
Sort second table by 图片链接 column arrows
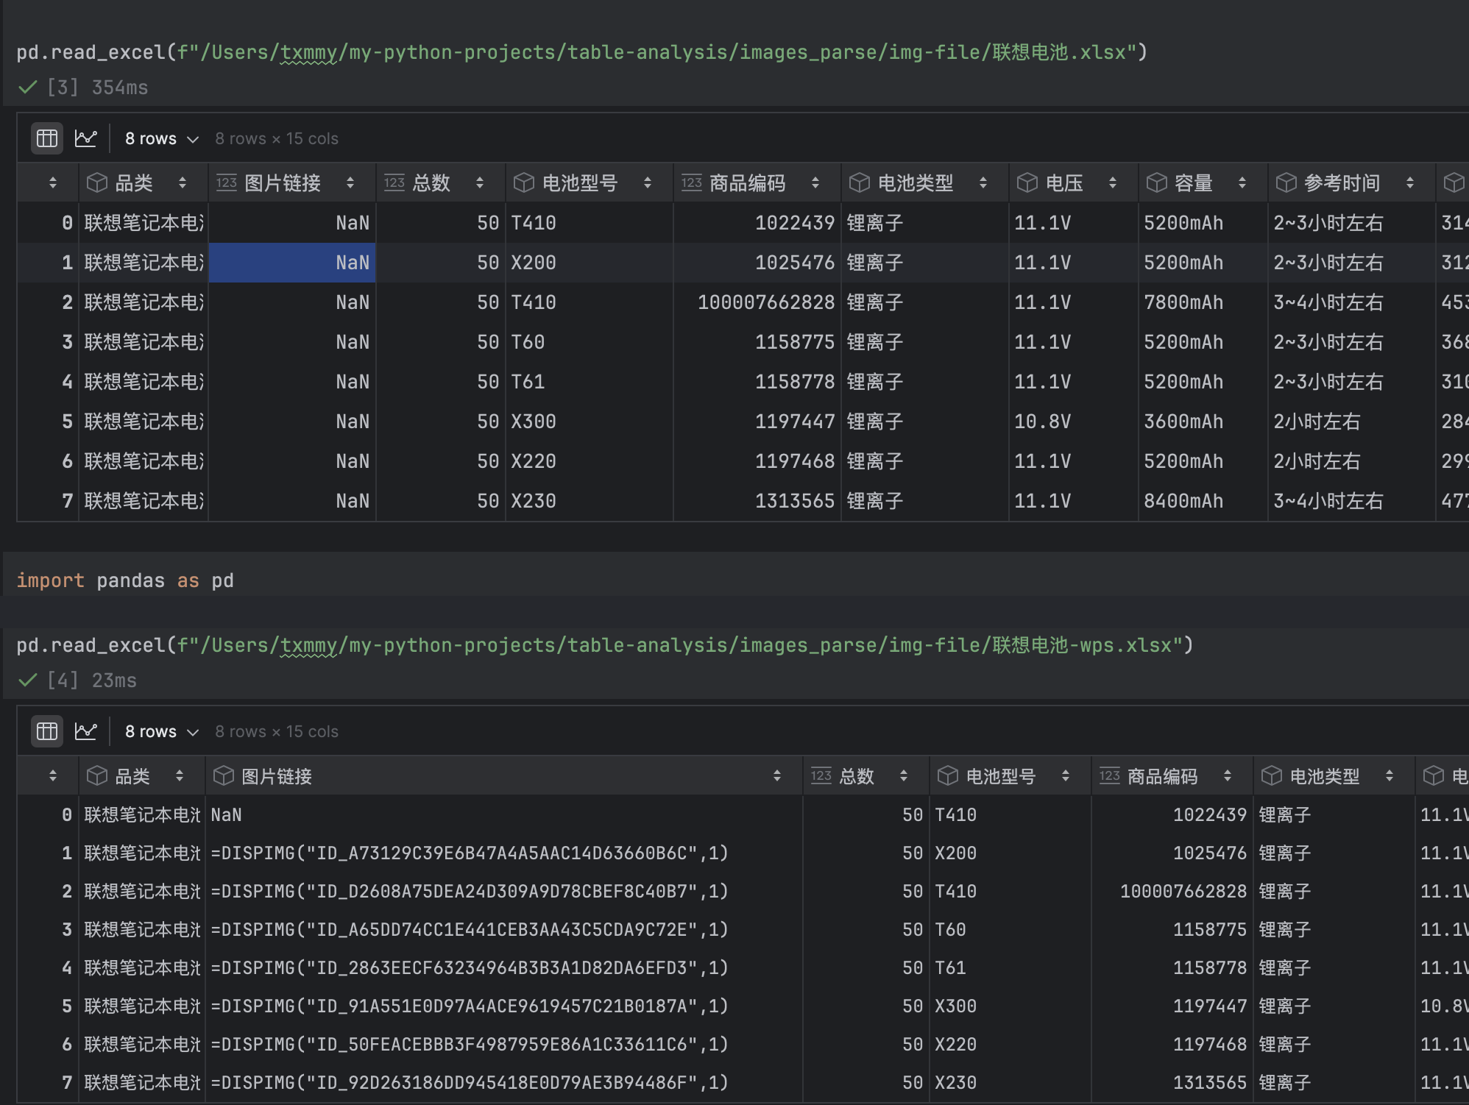coord(776,776)
